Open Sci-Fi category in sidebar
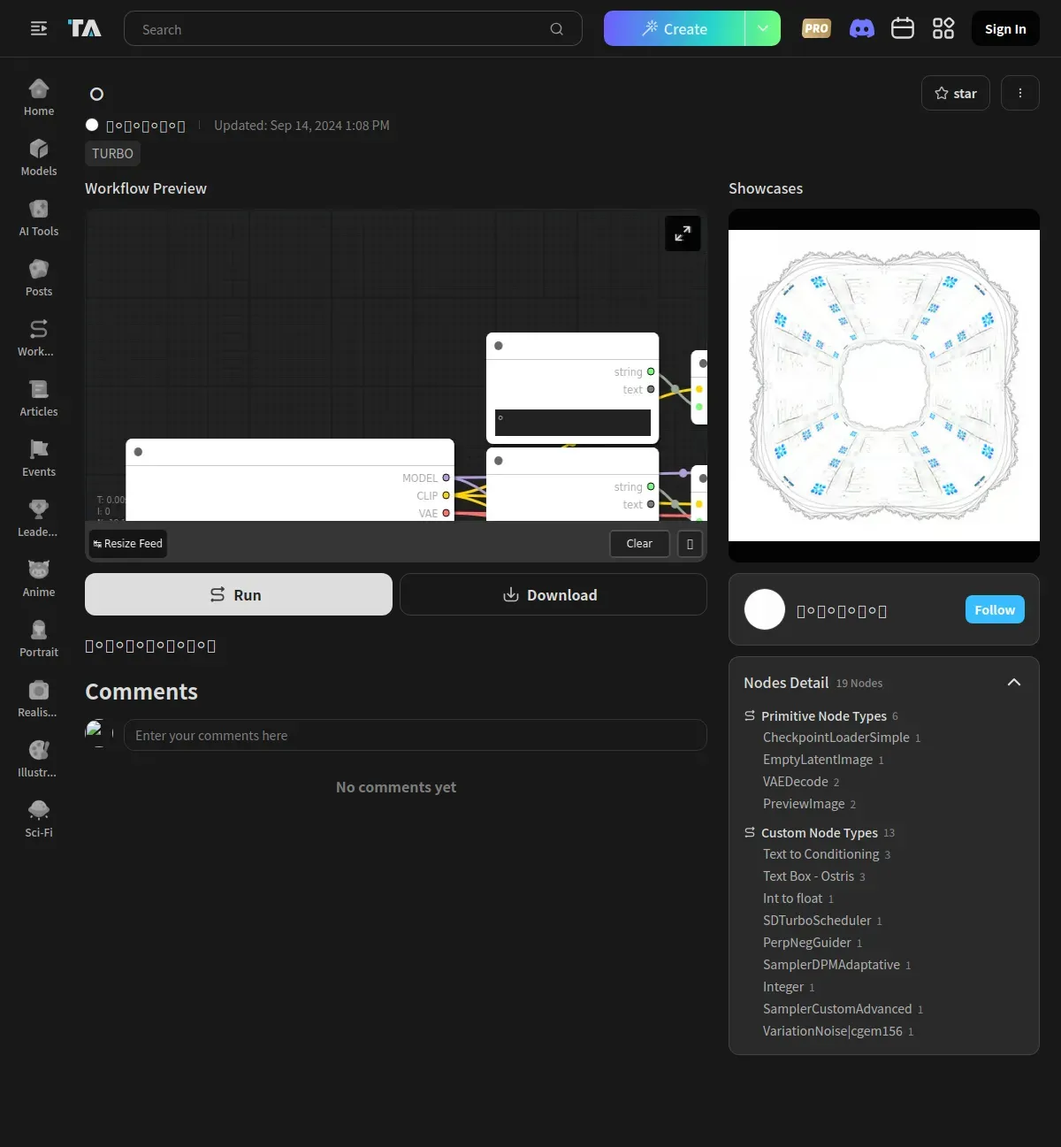Screen dimensions: 1061x1147 39,820
